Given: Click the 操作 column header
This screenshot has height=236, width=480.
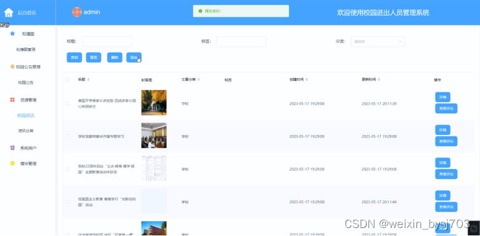Looking at the screenshot, I should (437, 80).
